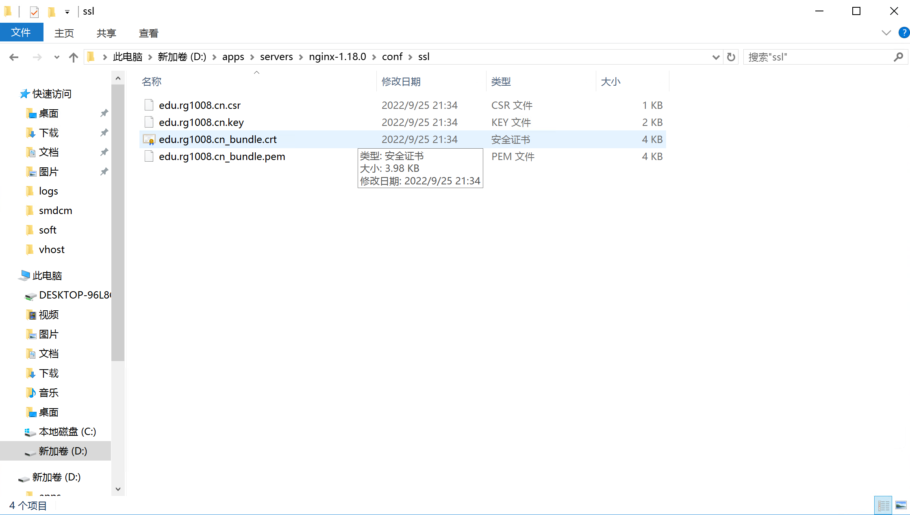Sort by the 修改日期 column header
The width and height of the screenshot is (910, 515).
point(431,82)
